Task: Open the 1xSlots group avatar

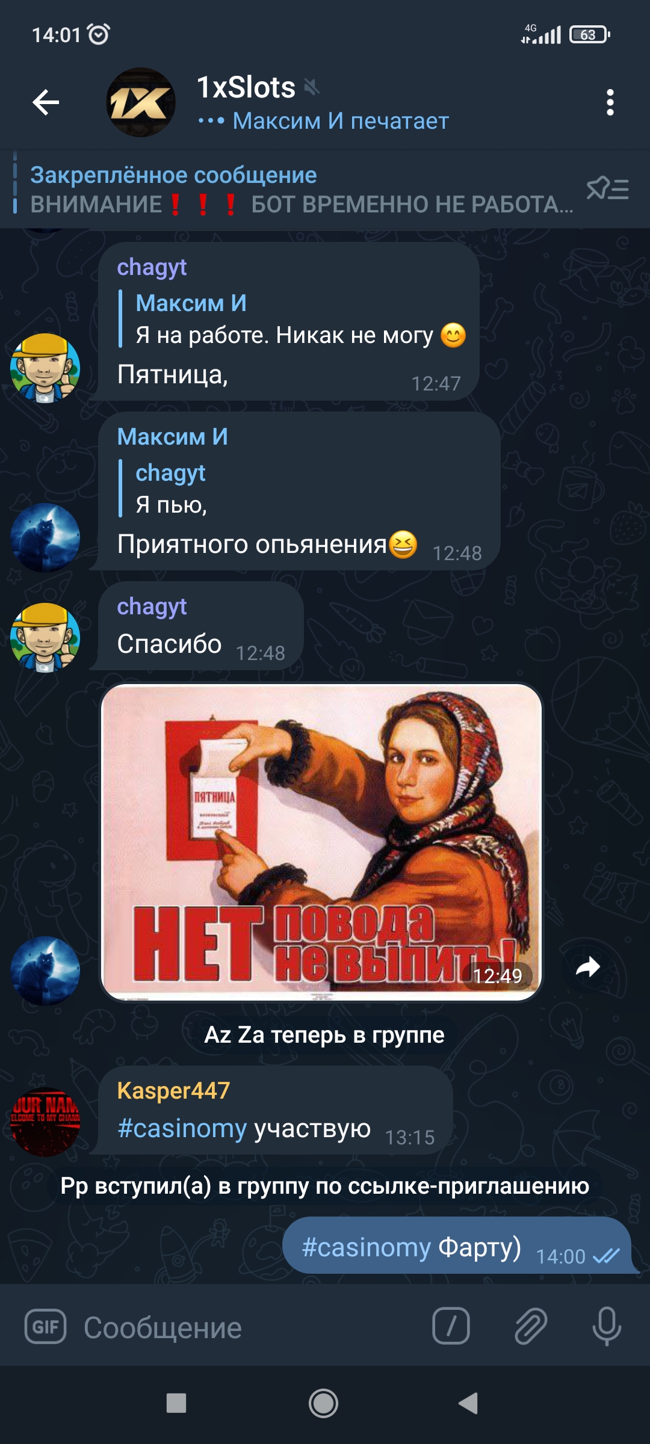Action: (141, 102)
